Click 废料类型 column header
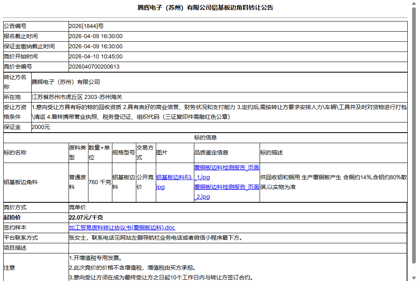 tap(78, 152)
